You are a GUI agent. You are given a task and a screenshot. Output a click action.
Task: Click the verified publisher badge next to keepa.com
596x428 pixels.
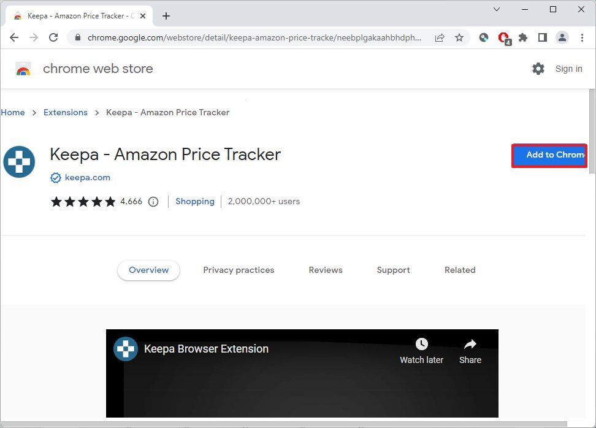56,177
